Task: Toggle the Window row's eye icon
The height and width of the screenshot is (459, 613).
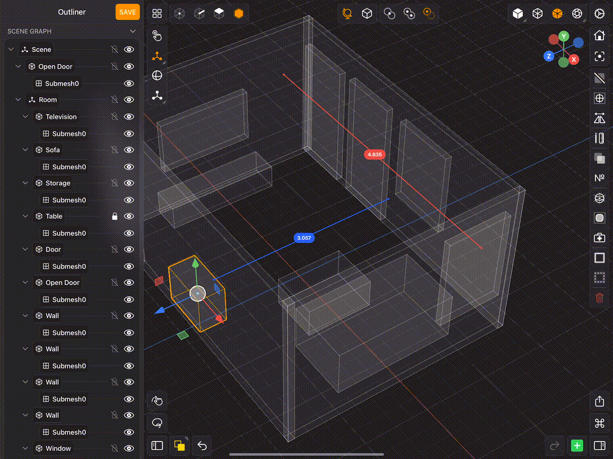Action: click(x=129, y=448)
